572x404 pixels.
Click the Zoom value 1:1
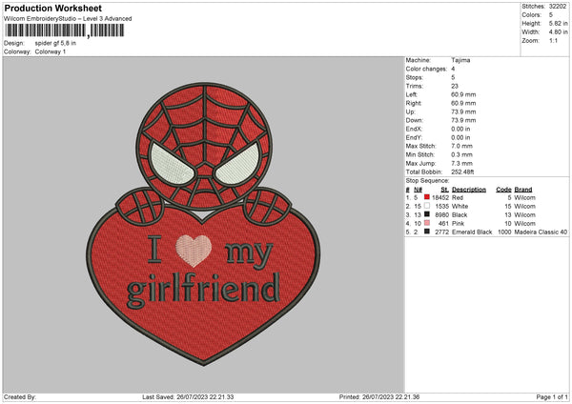point(553,40)
